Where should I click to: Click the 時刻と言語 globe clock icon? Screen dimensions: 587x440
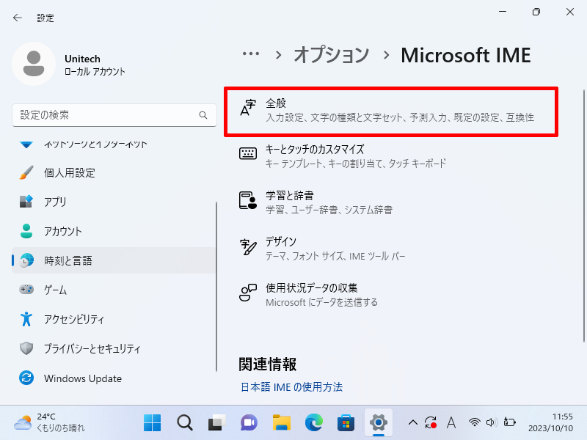[26, 260]
